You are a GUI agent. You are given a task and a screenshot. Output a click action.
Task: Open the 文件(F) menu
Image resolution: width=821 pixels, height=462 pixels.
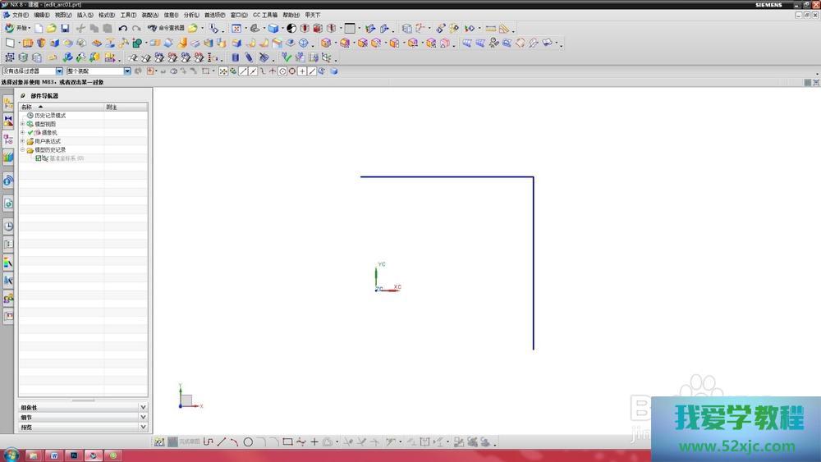20,15
